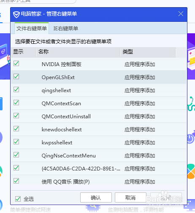Screen dimensions: 195x213
Task: Select the QMContextScan row name
Action: coord(61,104)
